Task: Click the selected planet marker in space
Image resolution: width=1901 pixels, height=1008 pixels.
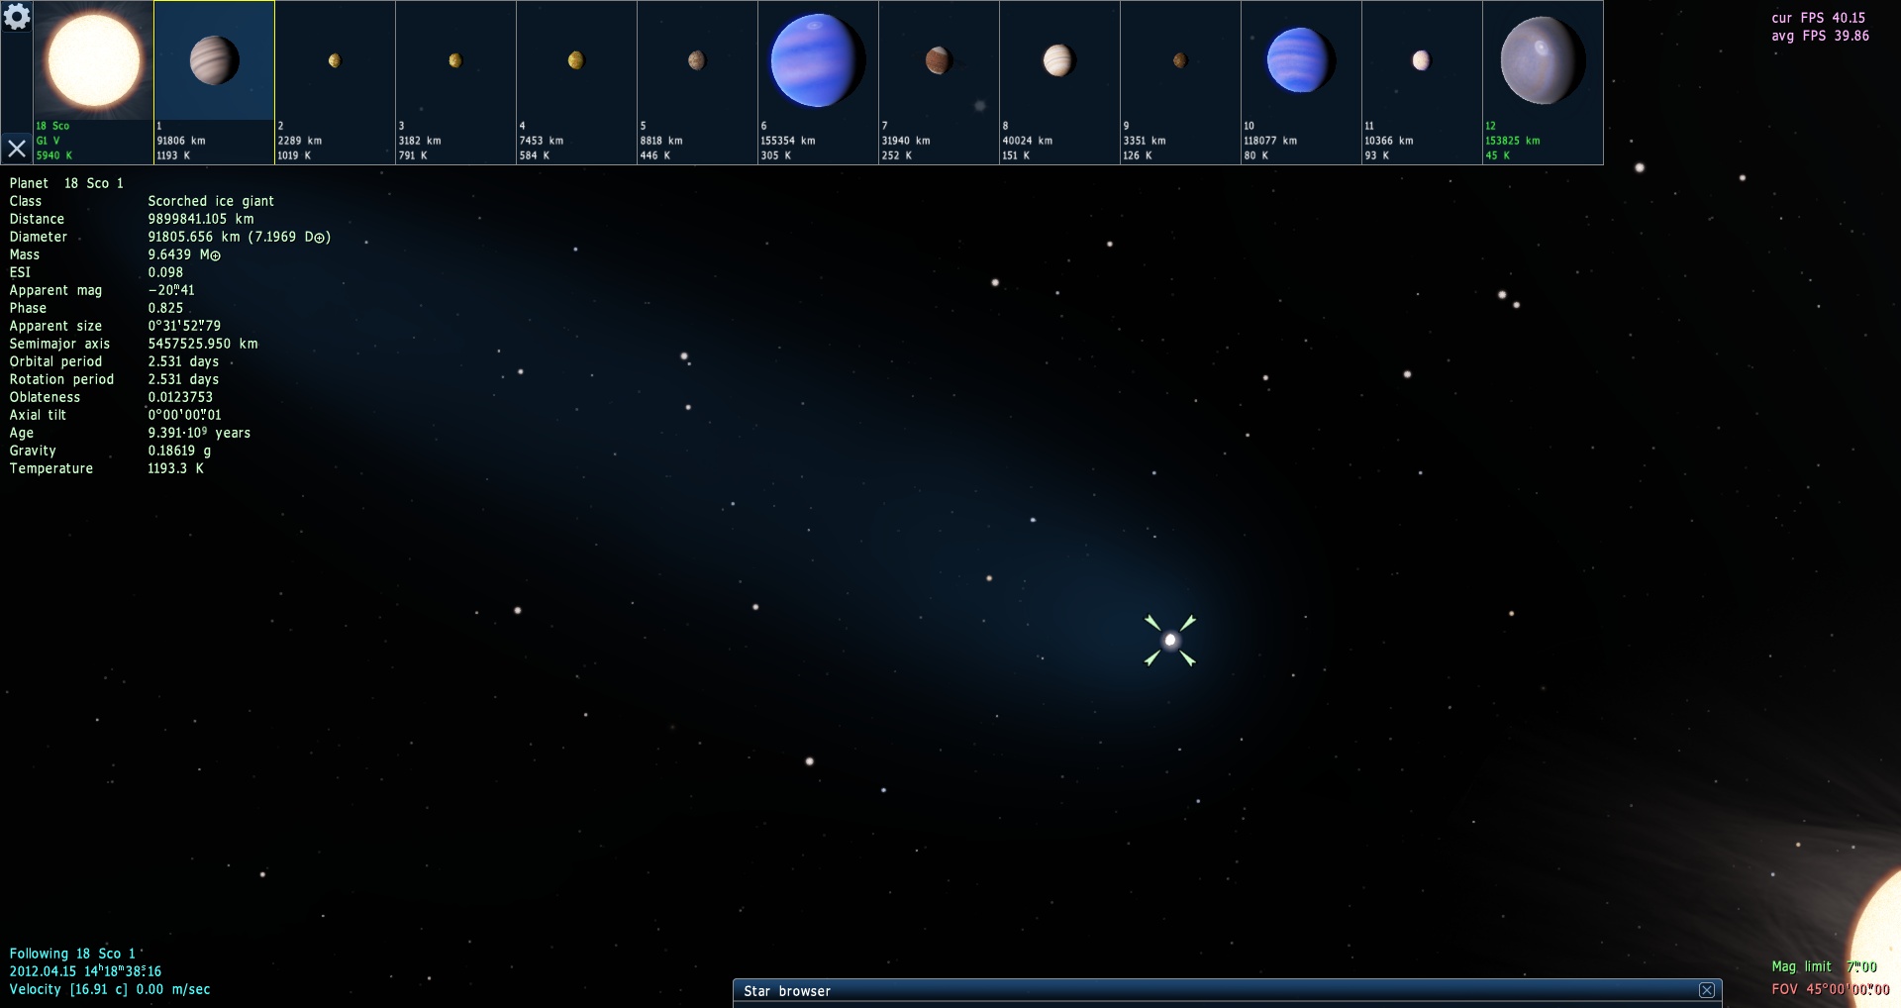Action: (x=1170, y=641)
